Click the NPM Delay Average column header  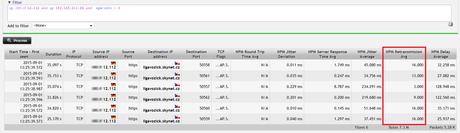441,54
